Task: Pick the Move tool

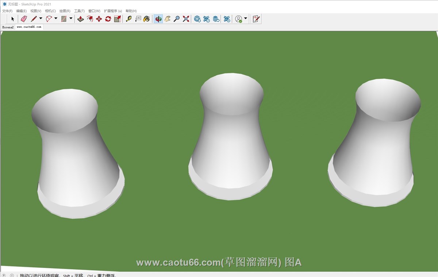Action: [99, 19]
